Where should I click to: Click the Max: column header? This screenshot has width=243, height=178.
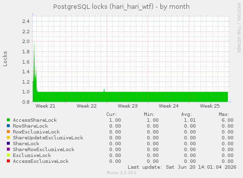pyautogui.click(x=224, y=114)
